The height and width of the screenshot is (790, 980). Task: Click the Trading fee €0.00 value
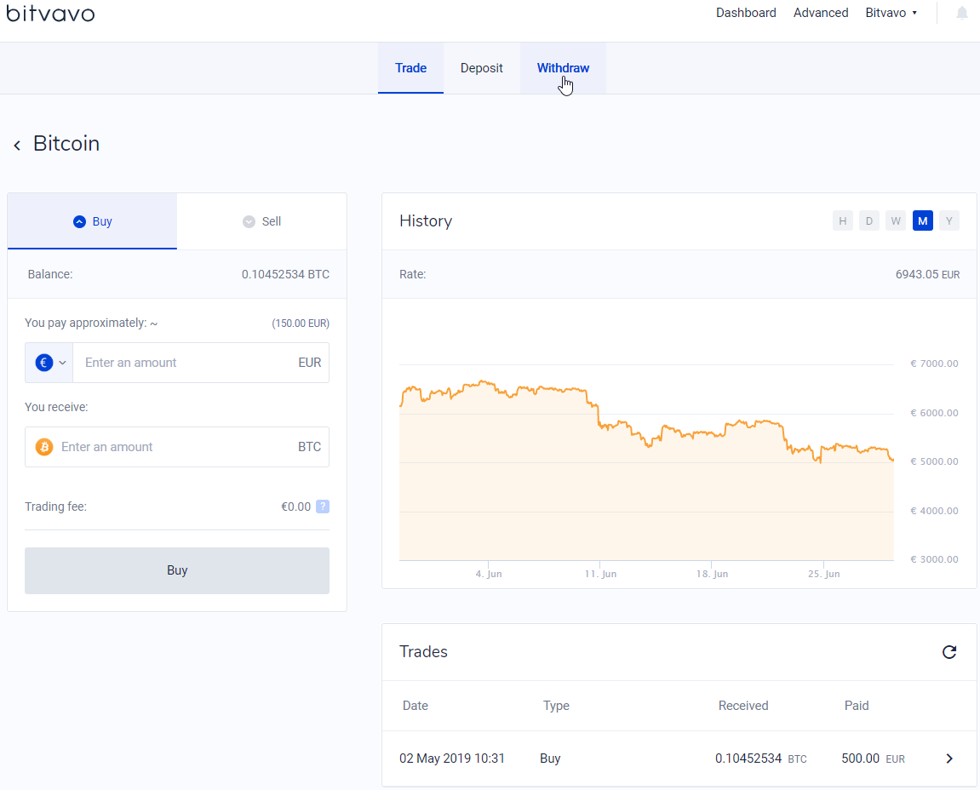click(295, 507)
